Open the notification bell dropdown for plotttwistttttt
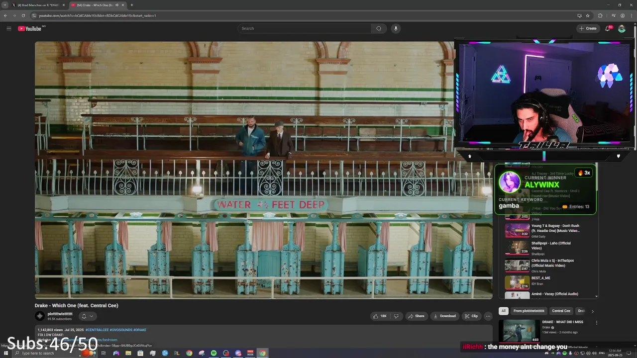 point(87,316)
